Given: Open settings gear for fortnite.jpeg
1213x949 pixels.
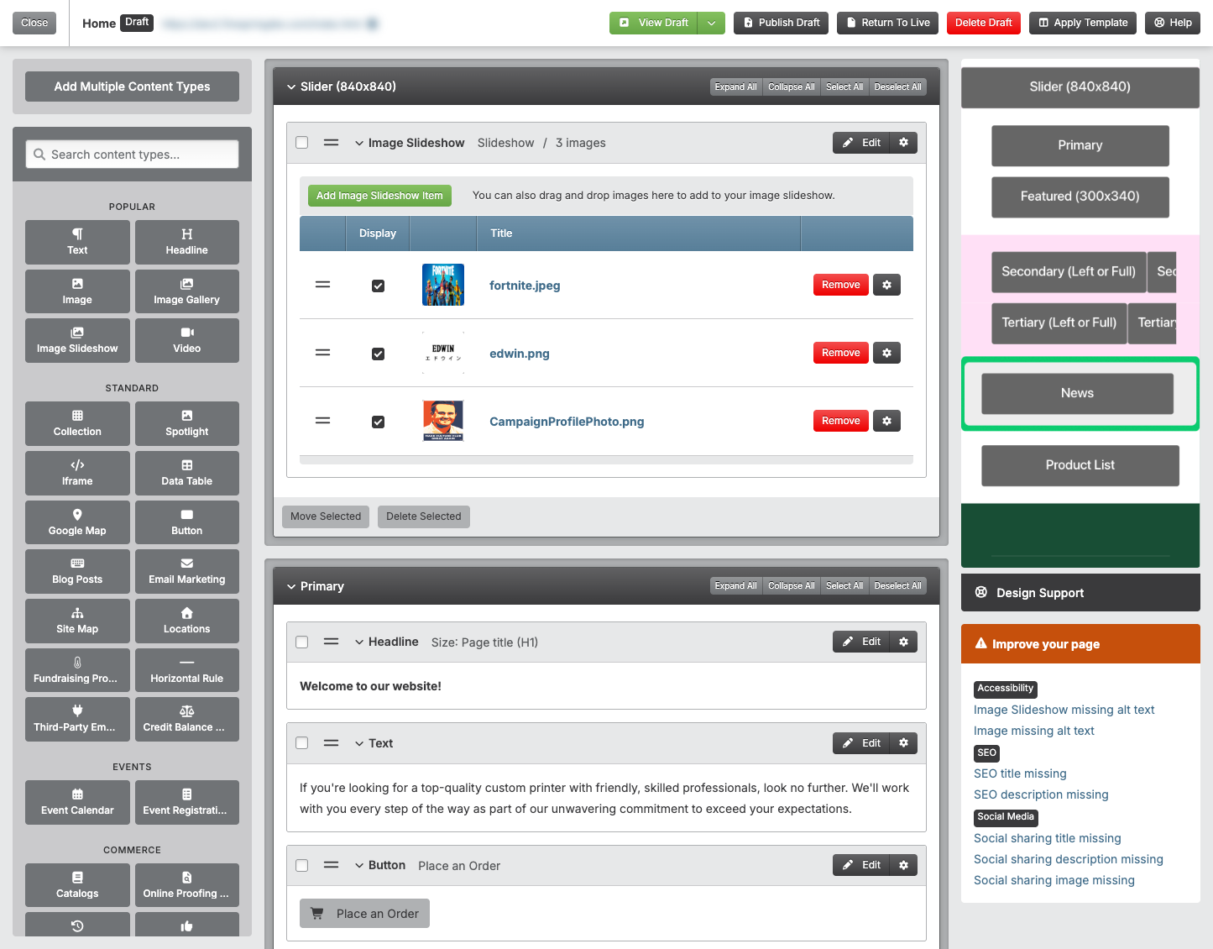Looking at the screenshot, I should click(886, 285).
